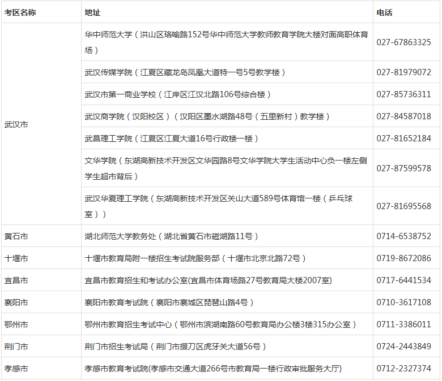442x381 pixels.
Task: Select the 鄂州市 region cell
Action: click(x=41, y=324)
